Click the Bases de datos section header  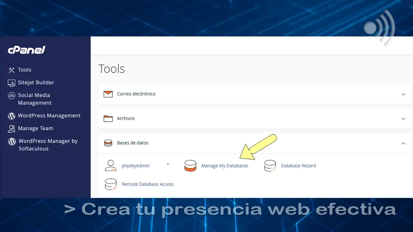133,143
